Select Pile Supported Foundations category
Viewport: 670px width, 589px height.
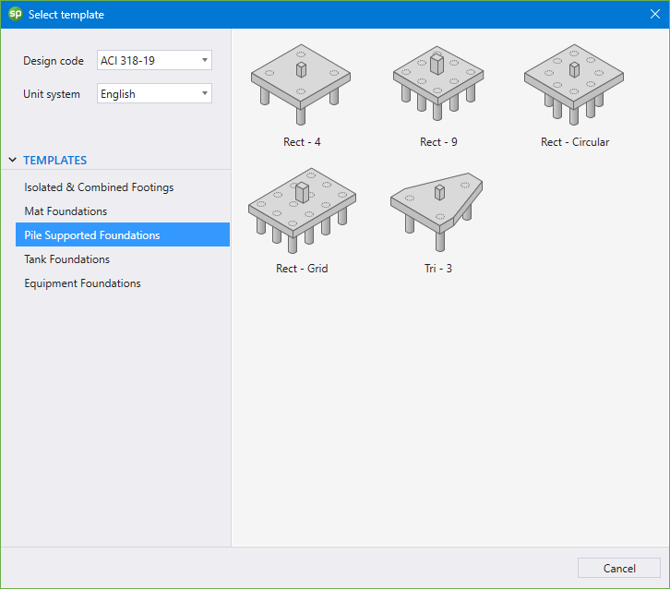[x=92, y=235]
